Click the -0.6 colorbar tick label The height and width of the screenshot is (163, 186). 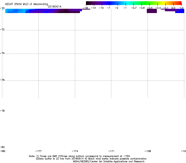[x=142, y=8]
